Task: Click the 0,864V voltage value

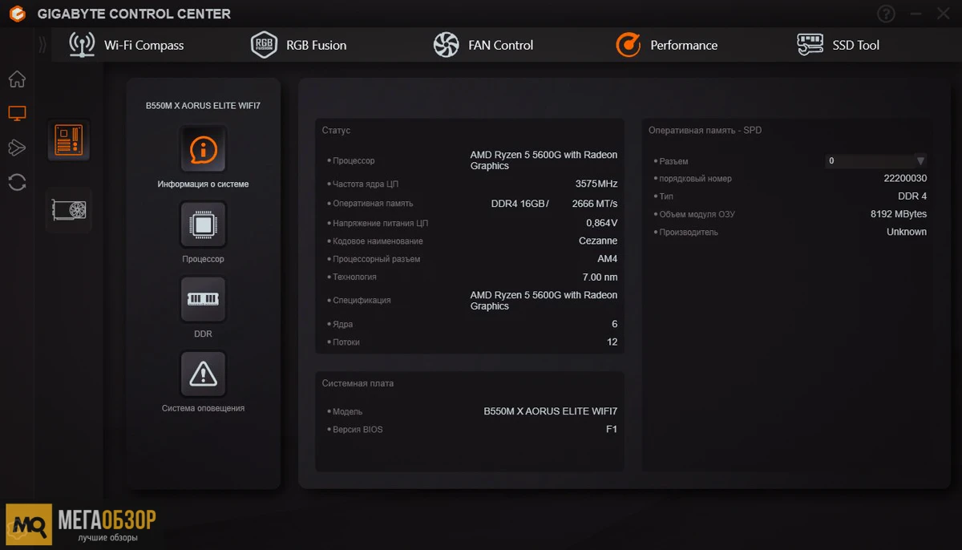Action: coord(602,223)
